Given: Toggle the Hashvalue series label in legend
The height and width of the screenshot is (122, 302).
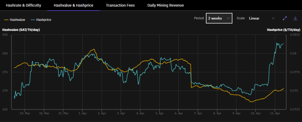Looking at the screenshot, I should click(x=17, y=20).
